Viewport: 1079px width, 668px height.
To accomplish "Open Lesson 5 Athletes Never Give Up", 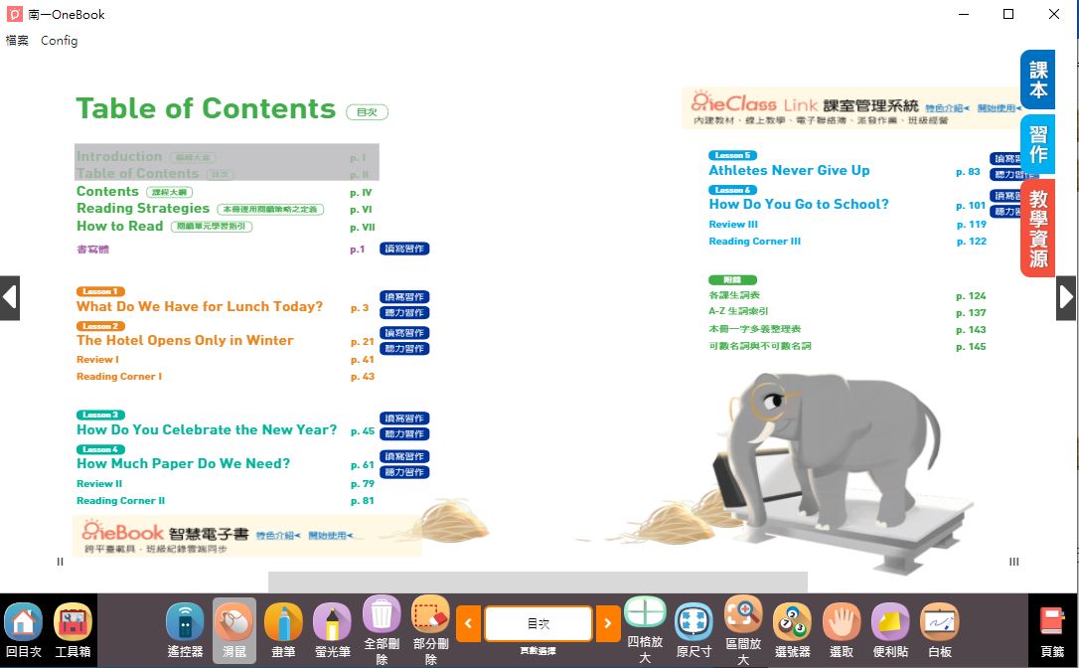I will (789, 170).
